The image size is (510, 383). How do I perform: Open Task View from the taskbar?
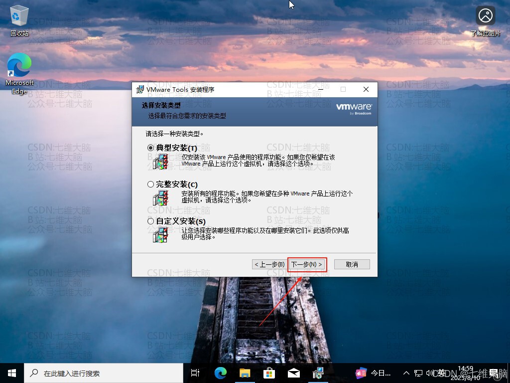(x=195, y=373)
